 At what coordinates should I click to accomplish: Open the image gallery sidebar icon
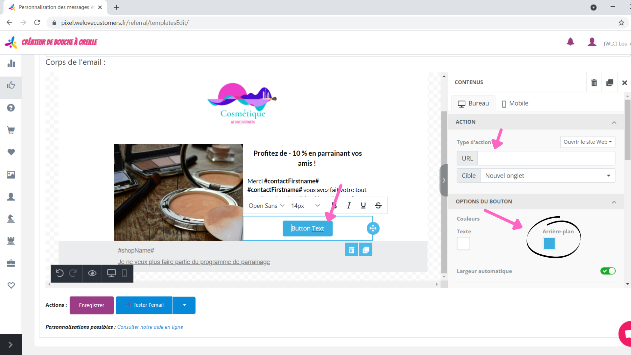[x=11, y=175]
